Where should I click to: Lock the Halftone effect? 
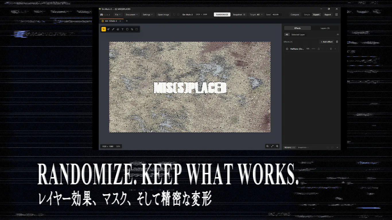tap(319, 49)
